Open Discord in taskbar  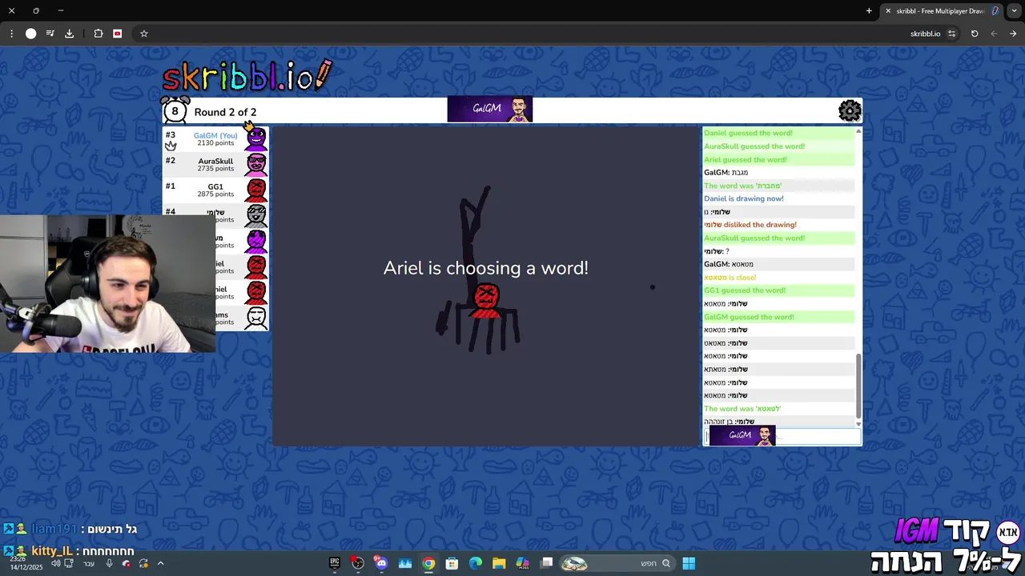[381, 563]
